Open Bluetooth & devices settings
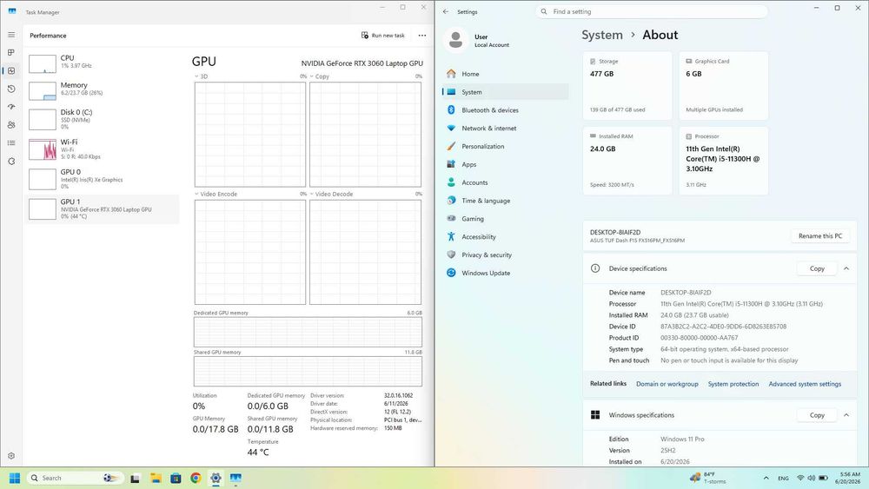This screenshot has height=489, width=869. point(506,110)
